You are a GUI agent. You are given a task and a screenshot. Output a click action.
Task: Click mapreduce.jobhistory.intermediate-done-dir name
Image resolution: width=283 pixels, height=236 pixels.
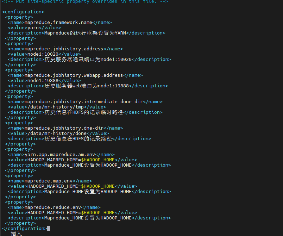[x=84, y=102]
